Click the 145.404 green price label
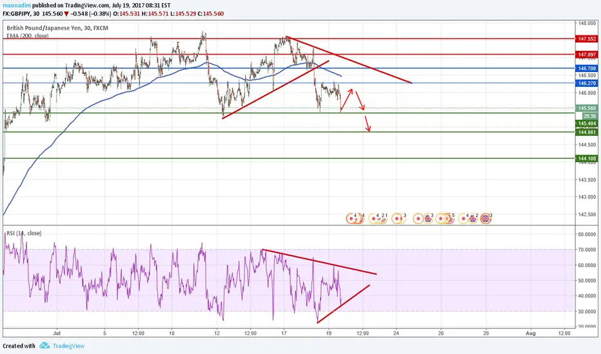The image size is (601, 354). [586, 124]
